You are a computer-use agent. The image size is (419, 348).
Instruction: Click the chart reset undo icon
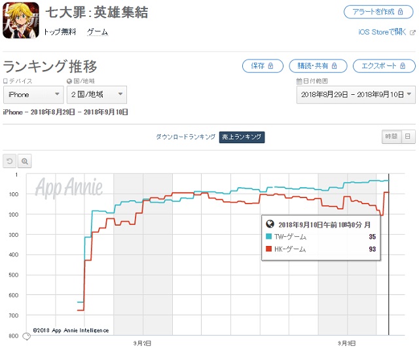10,161
